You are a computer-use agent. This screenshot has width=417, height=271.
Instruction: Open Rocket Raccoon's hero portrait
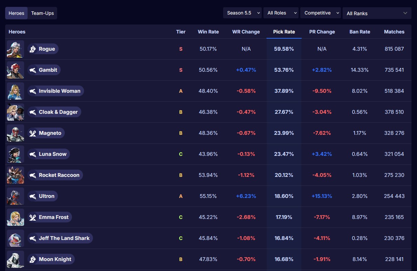[15, 175]
